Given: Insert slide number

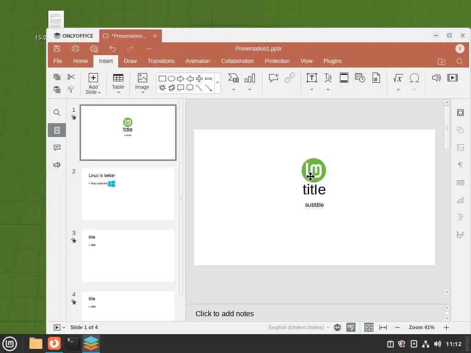Looking at the screenshot, I should 376,78.
